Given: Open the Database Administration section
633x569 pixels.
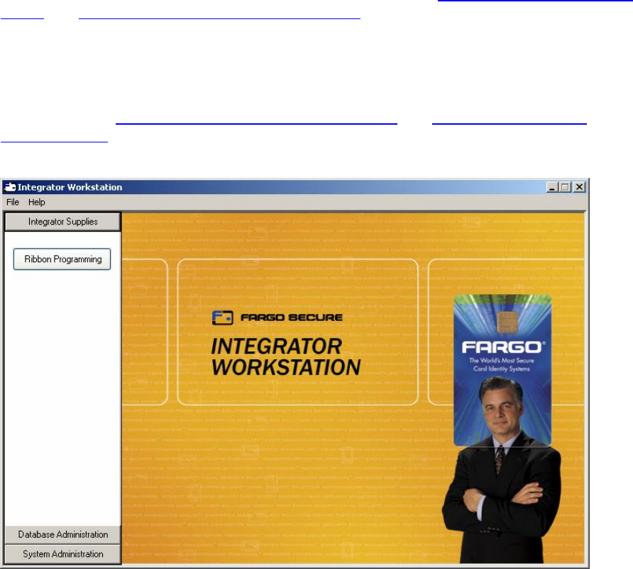Looking at the screenshot, I should click(63, 535).
